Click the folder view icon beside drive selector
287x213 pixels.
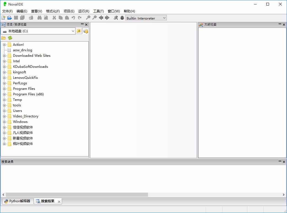(79, 31)
